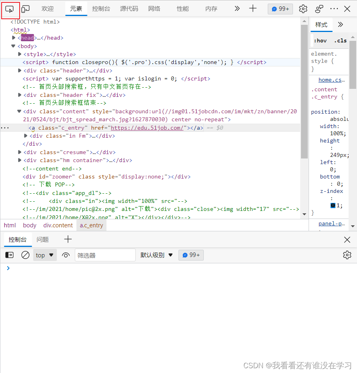The image size is (357, 373).
Task: Click the position property in styles
Action: (x=326, y=112)
